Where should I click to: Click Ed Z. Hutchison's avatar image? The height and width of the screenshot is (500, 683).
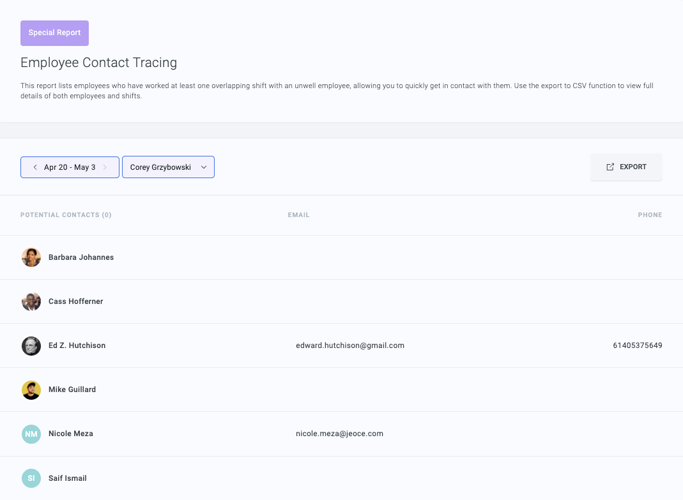(31, 345)
